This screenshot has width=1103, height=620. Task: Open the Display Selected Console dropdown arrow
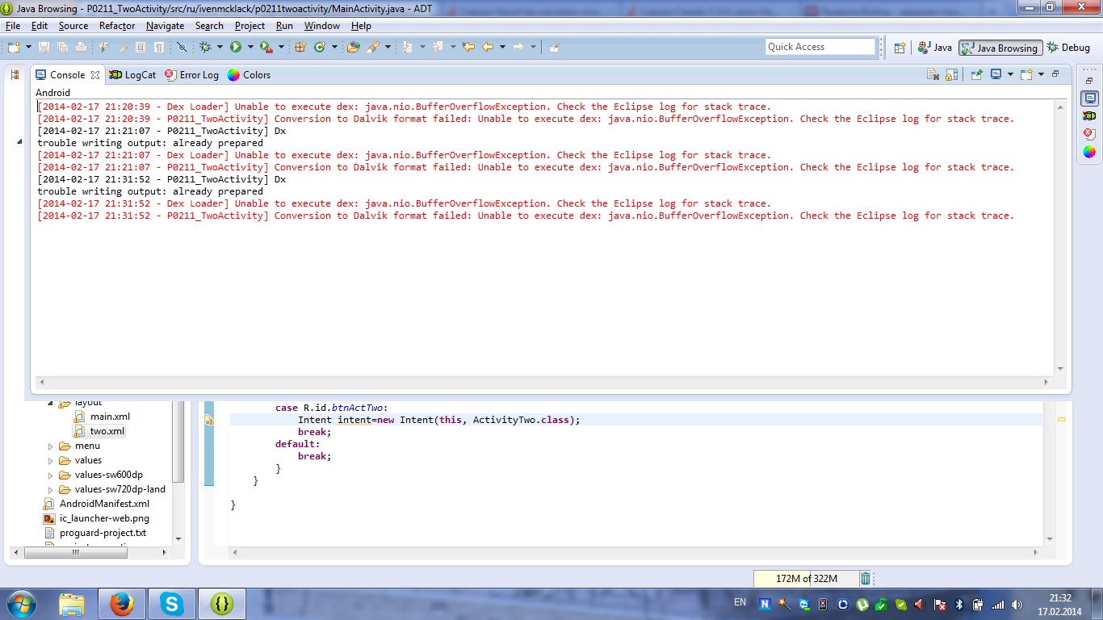point(1010,74)
